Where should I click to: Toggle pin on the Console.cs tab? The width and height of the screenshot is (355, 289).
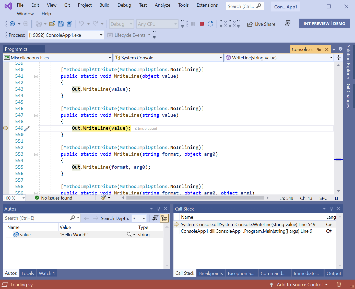click(319, 49)
